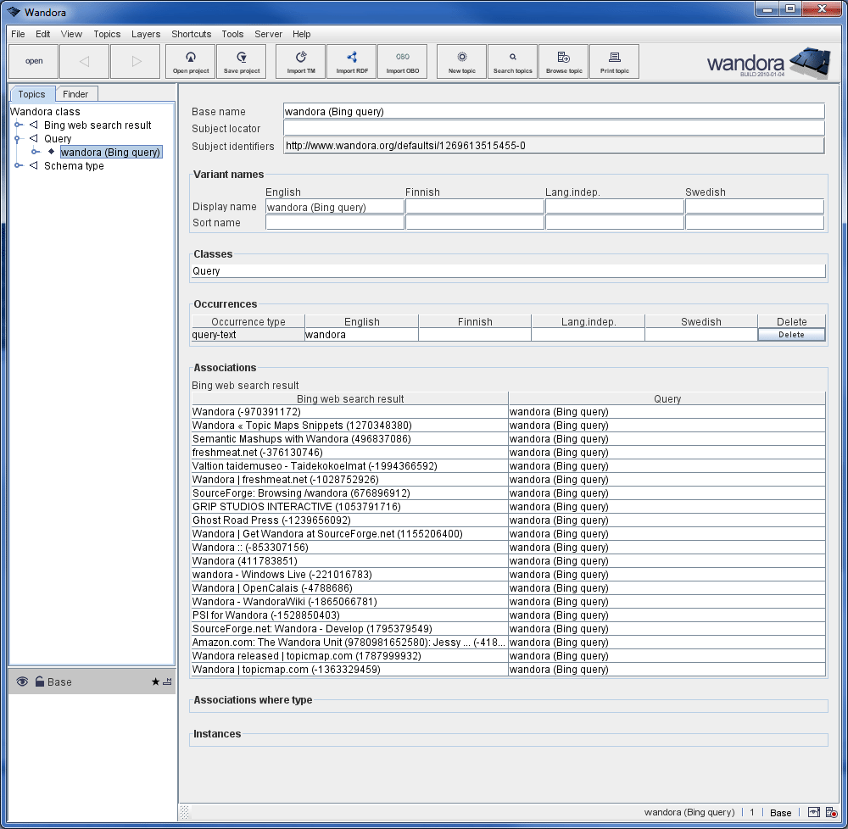
Task: Click the Import OBO icon
Action: coord(403,61)
